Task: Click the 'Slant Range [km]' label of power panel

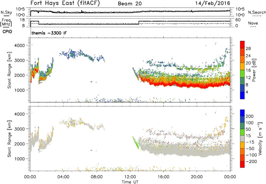Action: coord(9,70)
